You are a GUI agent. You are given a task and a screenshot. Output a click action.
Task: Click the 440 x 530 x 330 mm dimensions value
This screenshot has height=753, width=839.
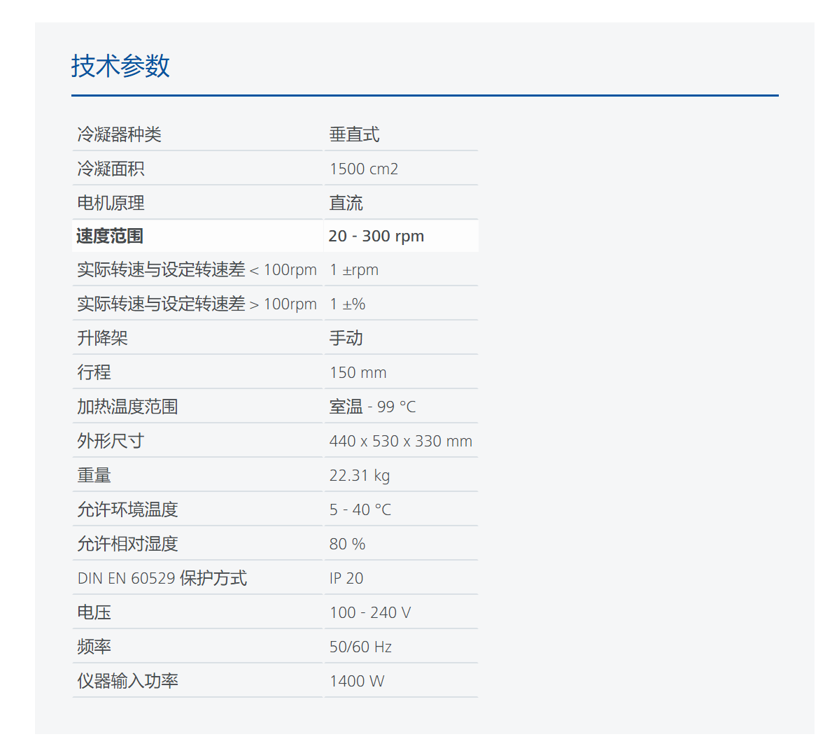[400, 441]
